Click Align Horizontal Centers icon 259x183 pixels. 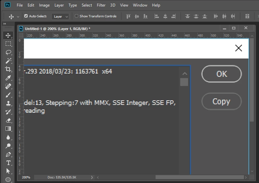coord(165,16)
